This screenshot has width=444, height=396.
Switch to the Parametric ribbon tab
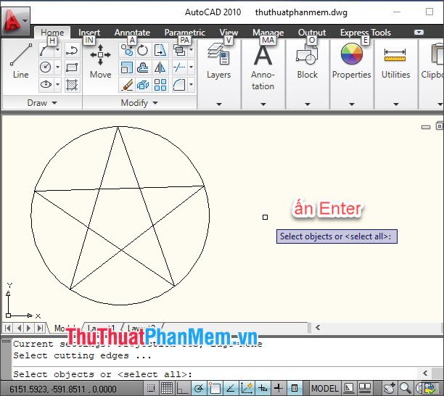click(184, 33)
